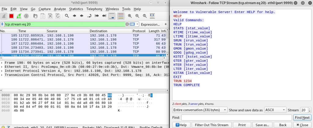Add a filter button with plus icon
313x128 pixels.
(x=165, y=24)
